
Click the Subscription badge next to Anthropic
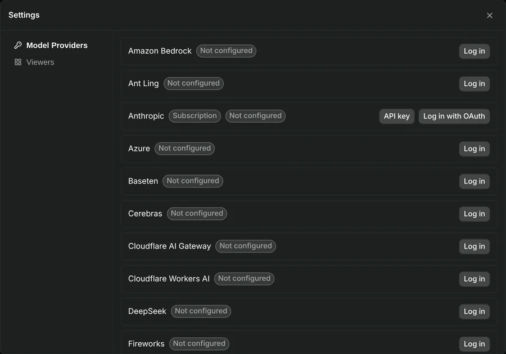[x=195, y=116]
